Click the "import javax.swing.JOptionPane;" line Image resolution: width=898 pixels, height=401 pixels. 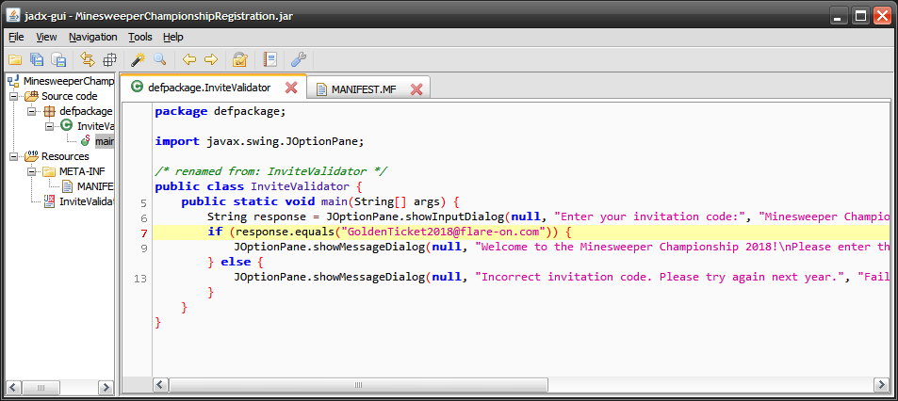(259, 141)
